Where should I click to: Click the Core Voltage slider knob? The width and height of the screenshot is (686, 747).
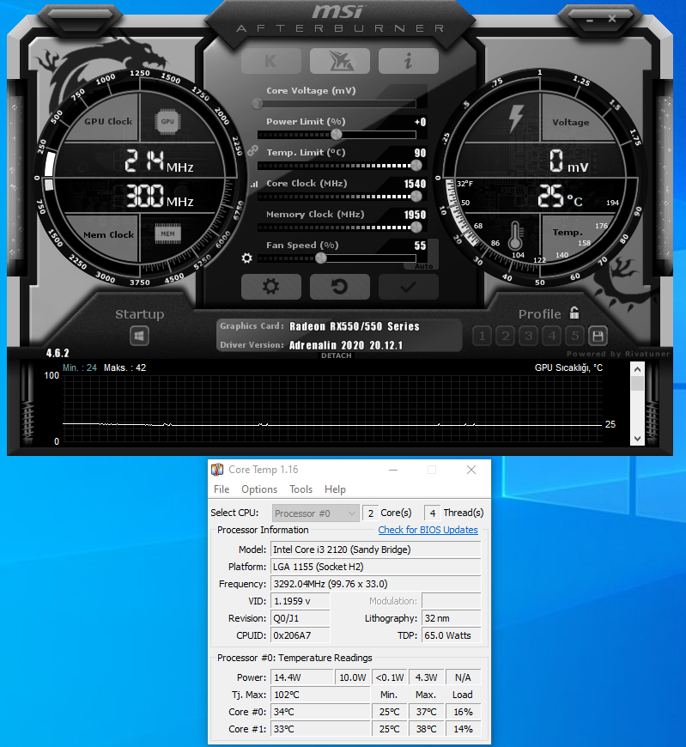click(258, 103)
